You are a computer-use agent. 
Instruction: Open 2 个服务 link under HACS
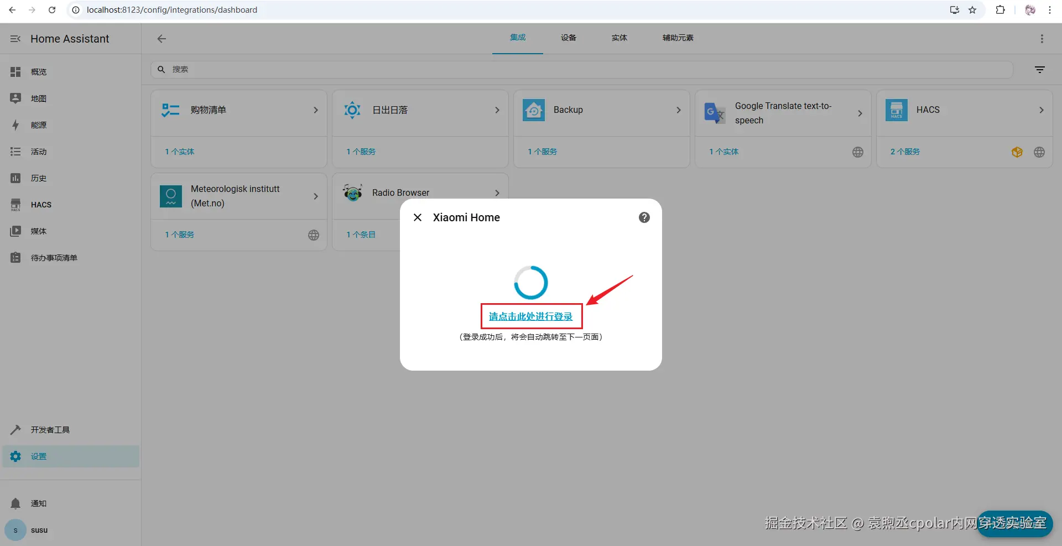[x=905, y=152]
